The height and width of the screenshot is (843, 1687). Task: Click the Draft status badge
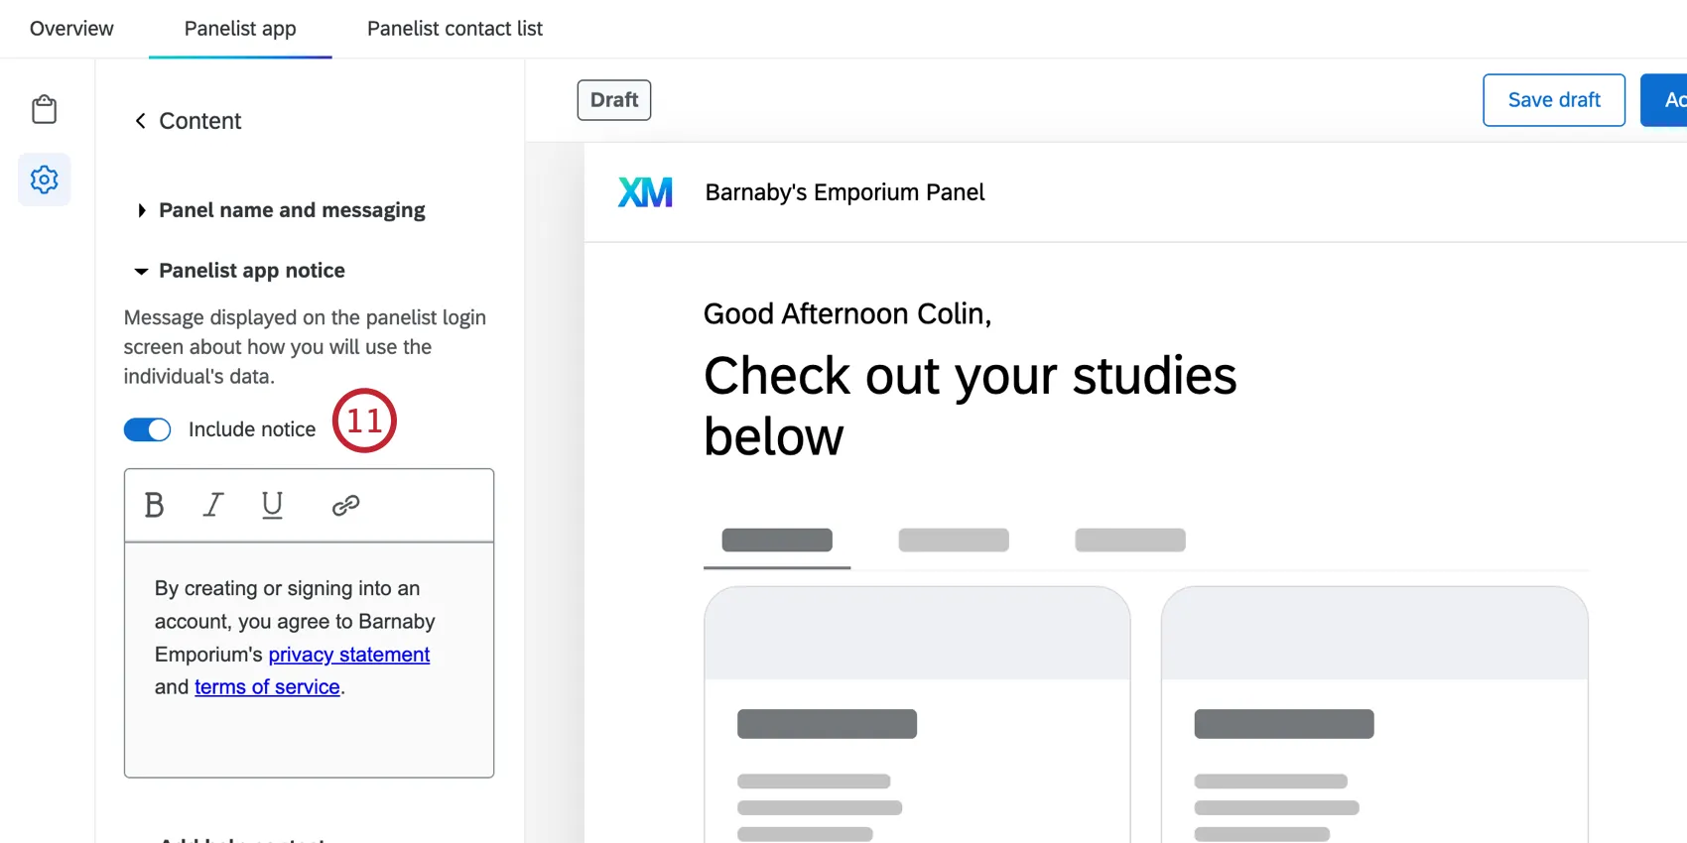pyautogui.click(x=613, y=99)
